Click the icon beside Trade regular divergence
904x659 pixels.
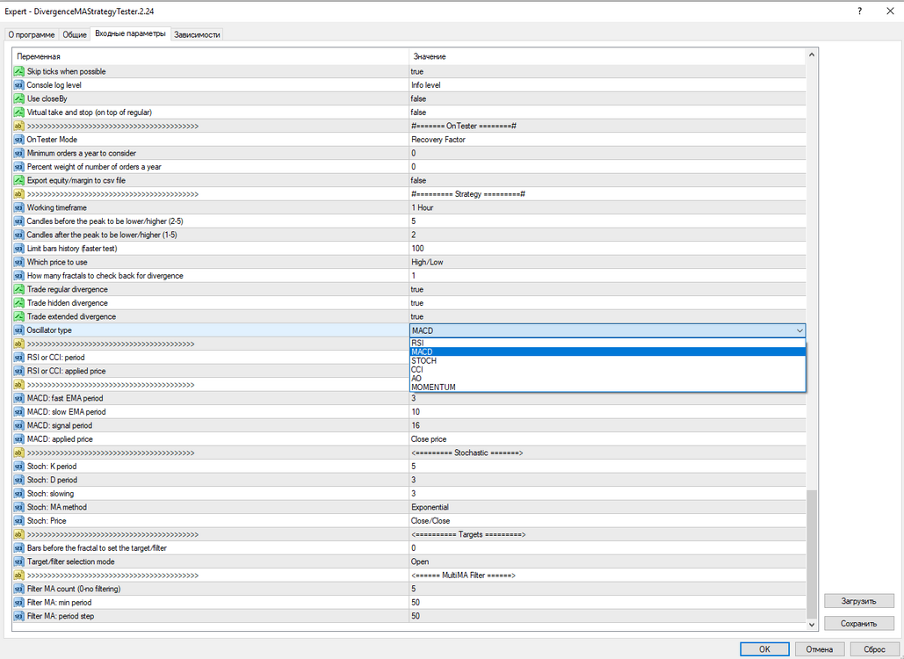point(19,289)
